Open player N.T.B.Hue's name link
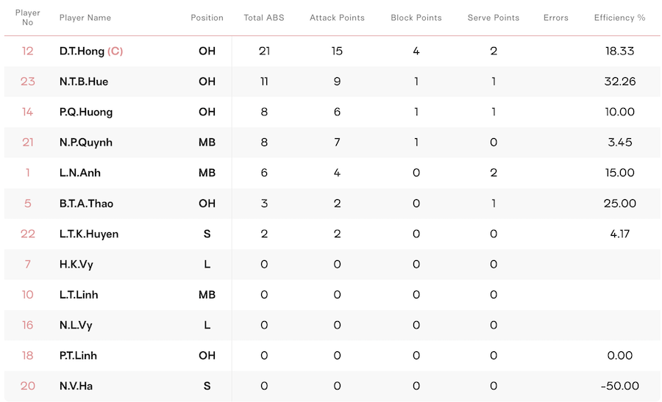 (x=84, y=82)
